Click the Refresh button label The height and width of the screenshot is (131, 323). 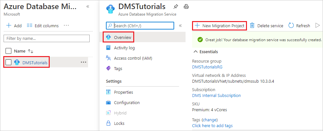pos(303,26)
